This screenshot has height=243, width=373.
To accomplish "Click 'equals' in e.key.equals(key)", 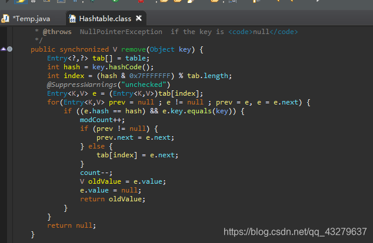I will [199, 111].
